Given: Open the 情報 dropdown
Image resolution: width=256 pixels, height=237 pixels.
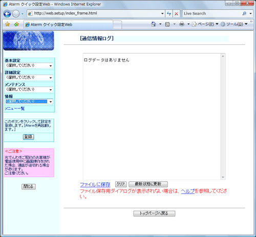Looking at the screenshot, I should point(29,102).
